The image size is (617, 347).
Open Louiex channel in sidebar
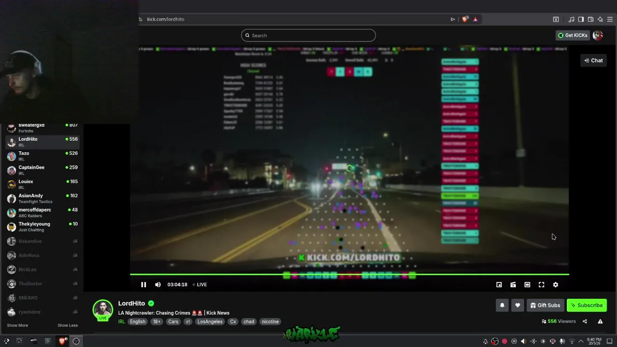(x=42, y=184)
